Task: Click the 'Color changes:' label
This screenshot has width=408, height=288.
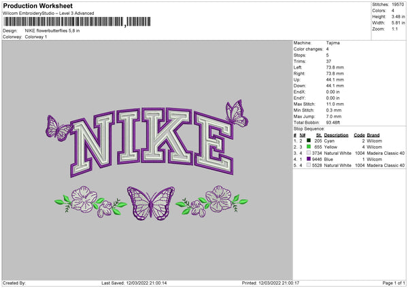Action: click(x=308, y=49)
